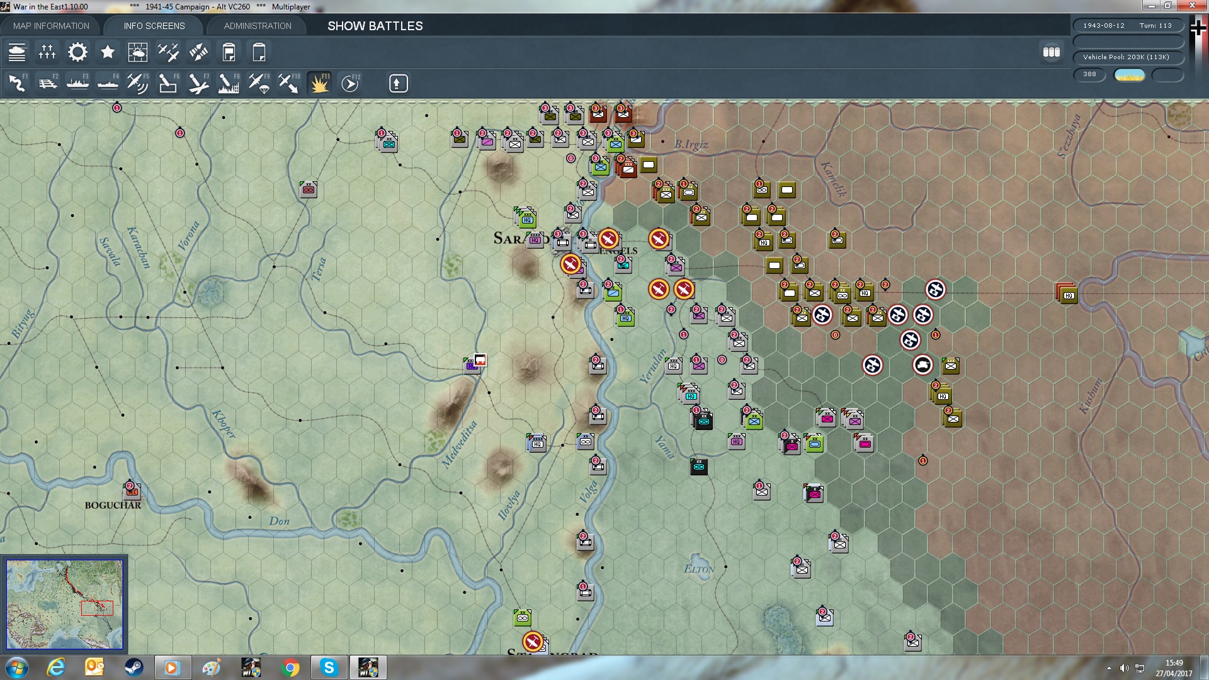Open Windows Start menu
The image size is (1209, 680).
pyautogui.click(x=17, y=667)
